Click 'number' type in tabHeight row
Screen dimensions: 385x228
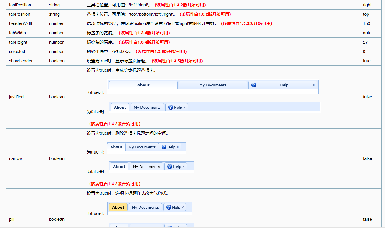(x=56, y=42)
